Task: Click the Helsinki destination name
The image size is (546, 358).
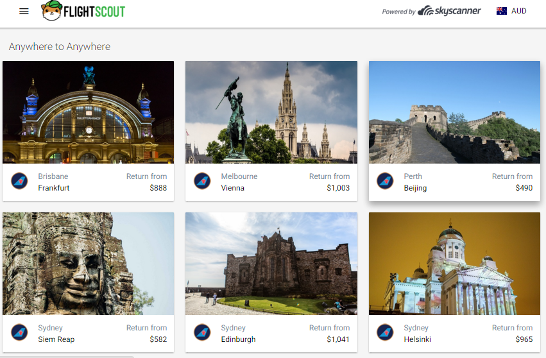Action: (x=417, y=339)
